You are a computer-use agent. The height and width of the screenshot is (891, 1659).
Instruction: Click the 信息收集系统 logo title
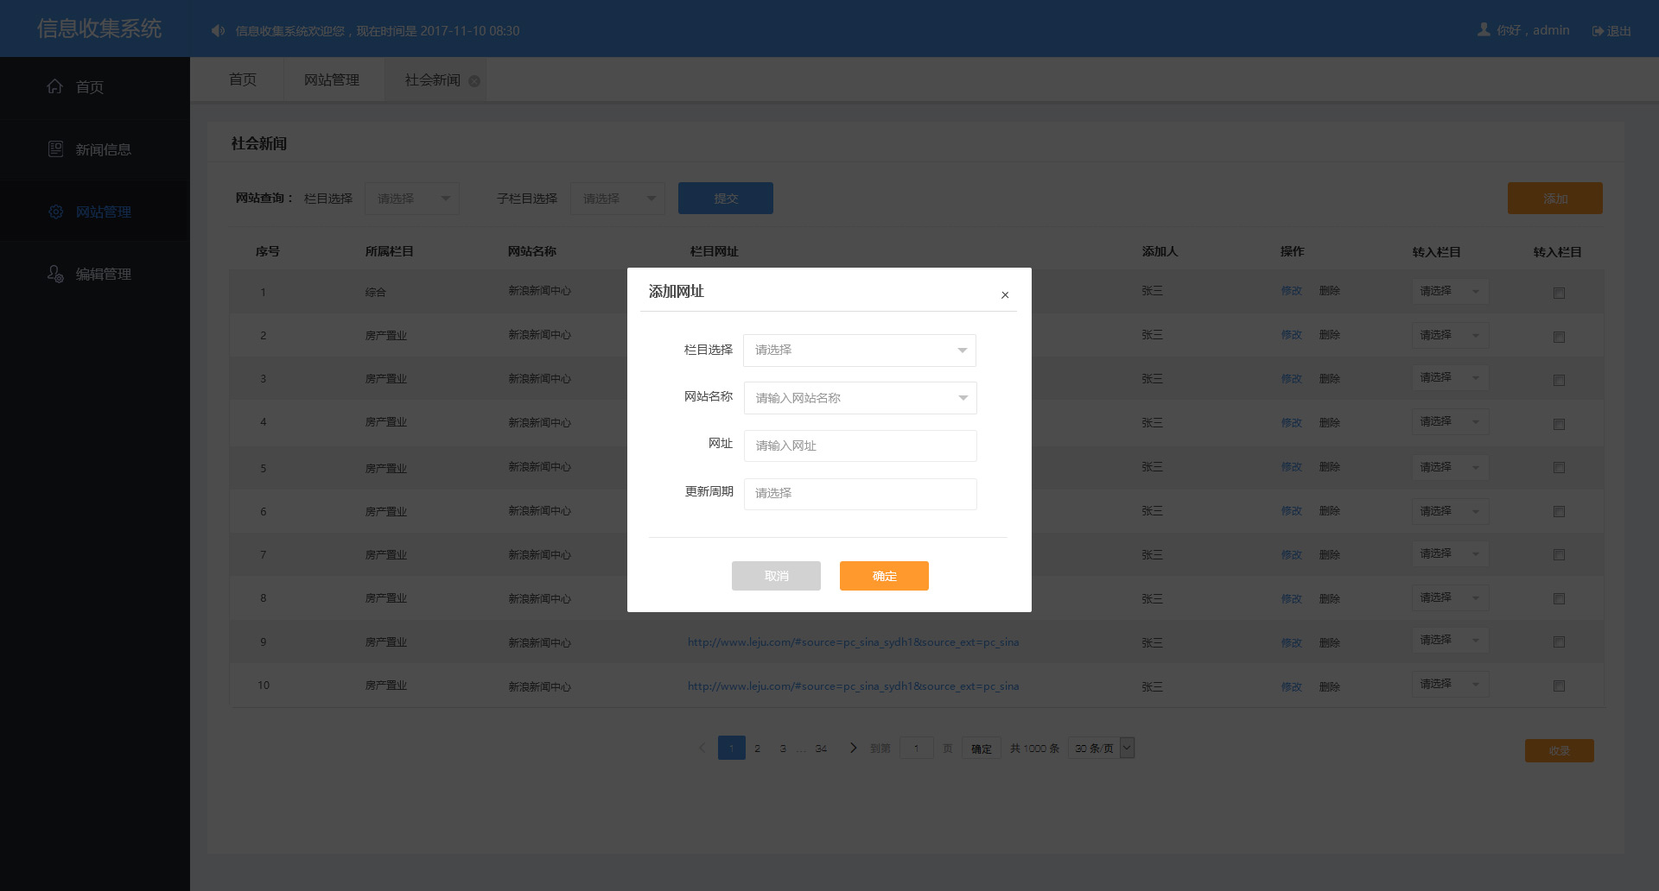point(99,28)
